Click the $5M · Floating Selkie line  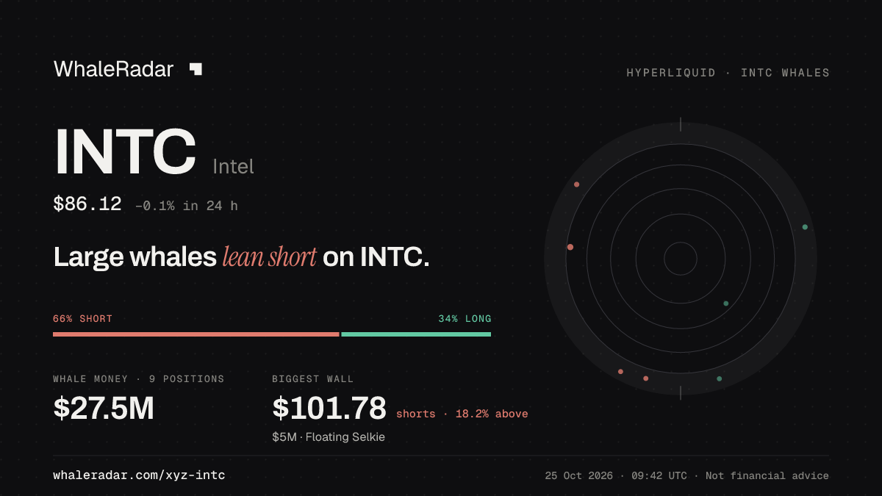click(x=329, y=437)
